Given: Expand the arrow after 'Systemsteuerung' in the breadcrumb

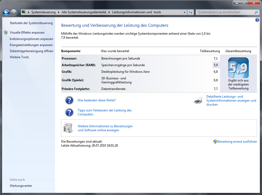Looking at the screenshot, I should point(58,12).
